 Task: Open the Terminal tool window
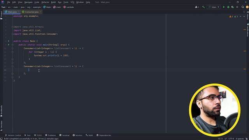click(x=64, y=135)
